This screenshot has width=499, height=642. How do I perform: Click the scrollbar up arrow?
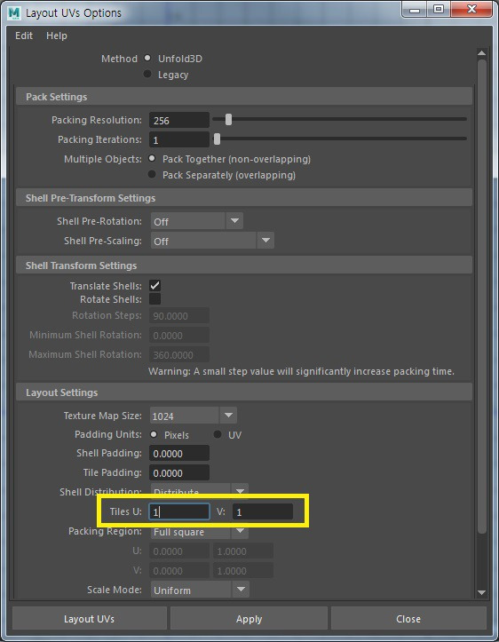click(x=482, y=52)
